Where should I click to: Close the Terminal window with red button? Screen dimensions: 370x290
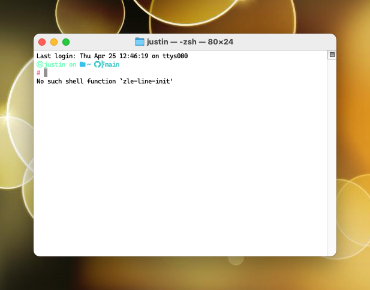pyautogui.click(x=42, y=42)
